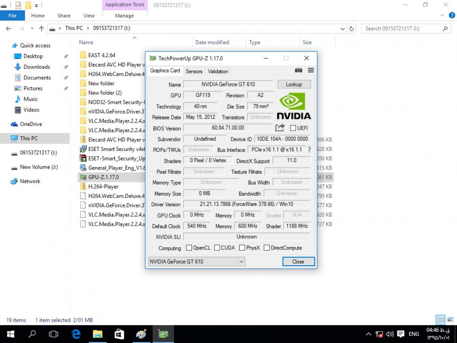Click the Search 09153721317 (I:) box
Viewport: 457px width, 343px height.
click(x=406, y=28)
